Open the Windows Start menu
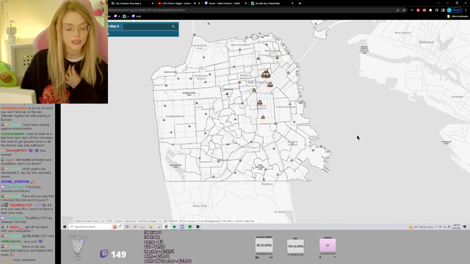 pos(65,227)
